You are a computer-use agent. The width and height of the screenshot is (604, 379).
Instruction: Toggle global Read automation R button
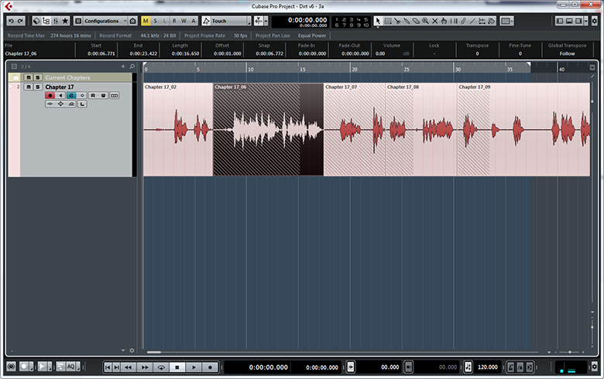click(174, 21)
